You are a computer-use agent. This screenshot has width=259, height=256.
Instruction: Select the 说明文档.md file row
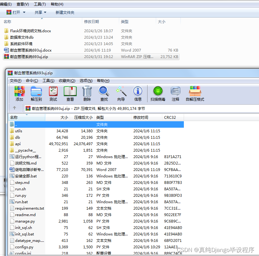click(x=96, y=163)
